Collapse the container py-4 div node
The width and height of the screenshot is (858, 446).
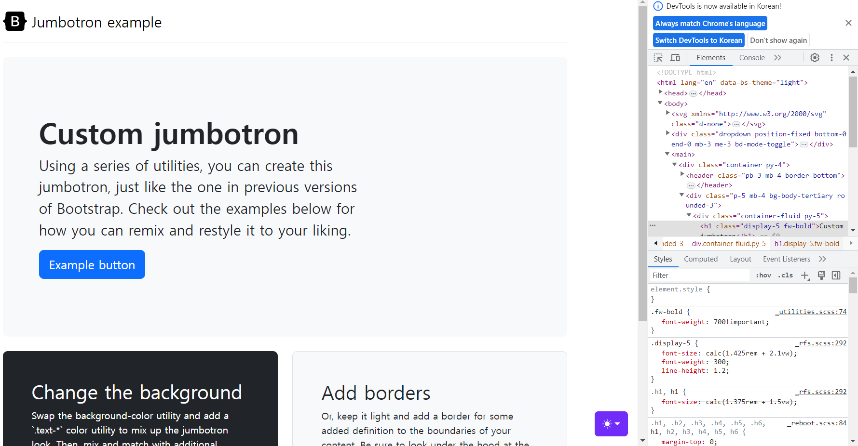675,164
